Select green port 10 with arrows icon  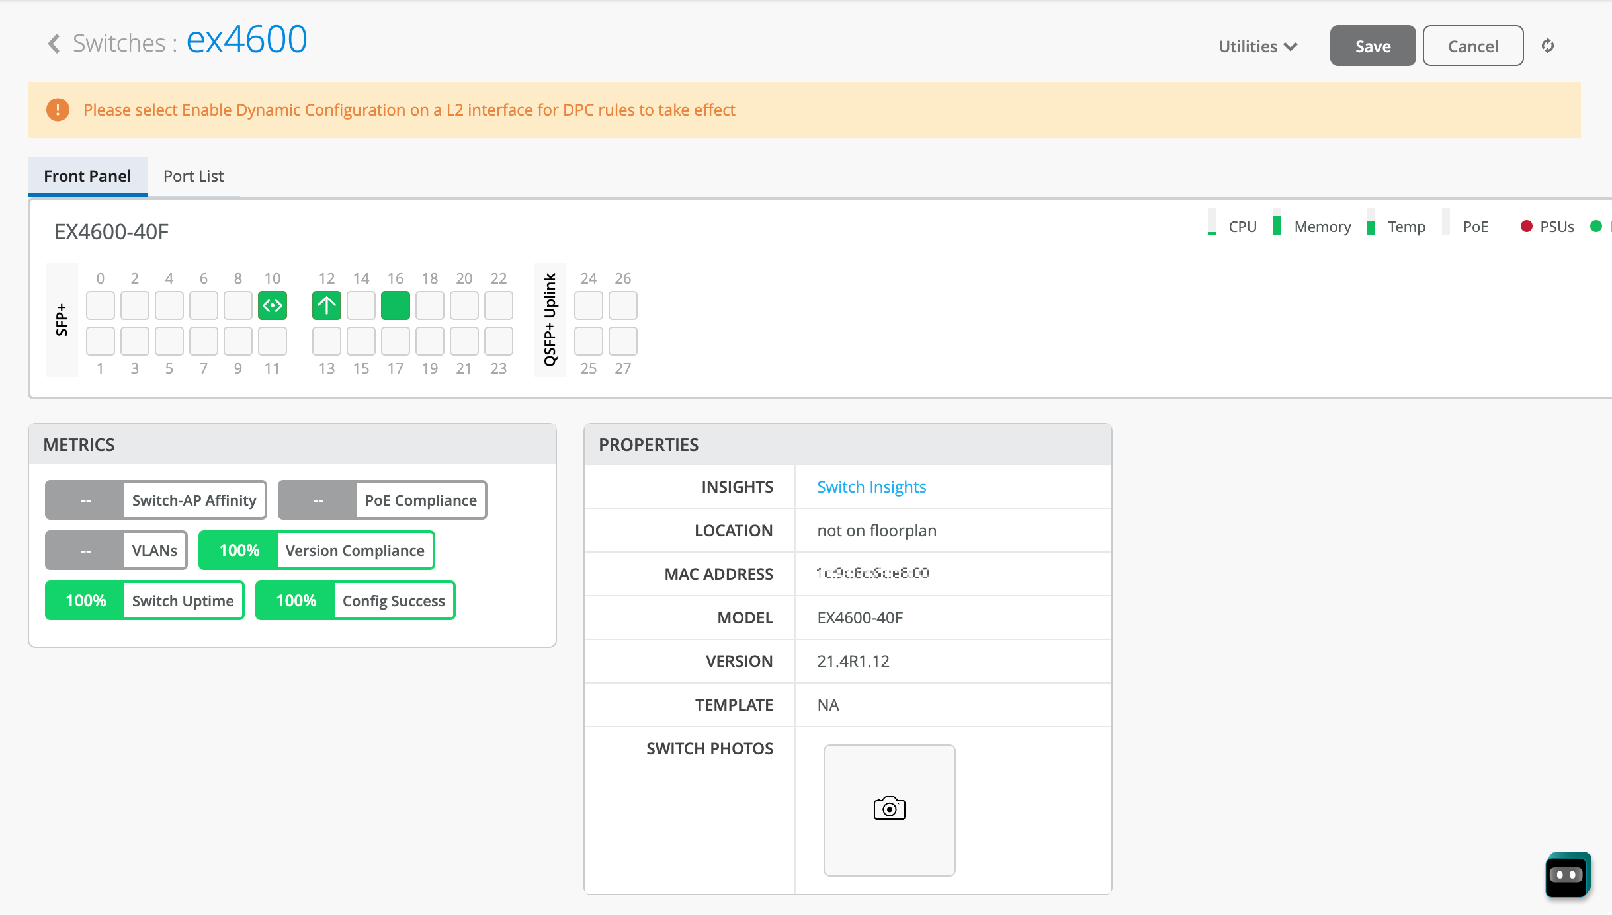tap(273, 305)
